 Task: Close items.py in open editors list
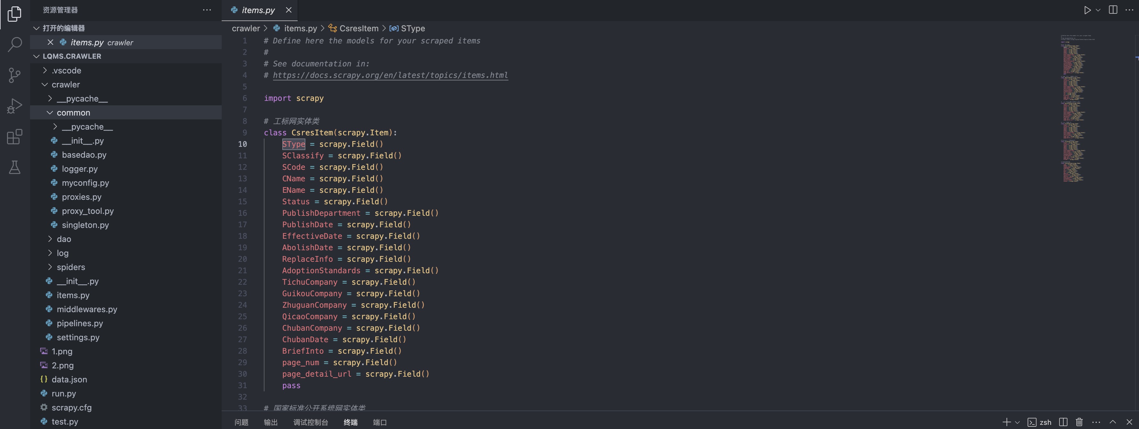(50, 42)
